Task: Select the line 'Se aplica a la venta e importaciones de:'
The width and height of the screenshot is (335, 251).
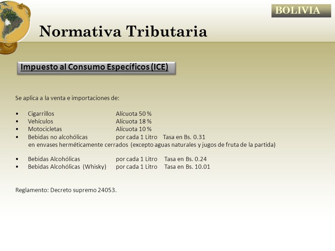Action: pos(67,98)
